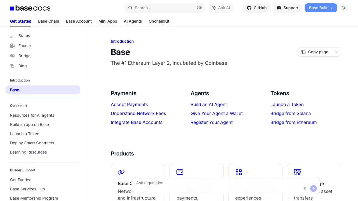Viewport: 358px width, 201px height.
Task: Submit question with the arrow send icon
Action: pyautogui.click(x=313, y=188)
